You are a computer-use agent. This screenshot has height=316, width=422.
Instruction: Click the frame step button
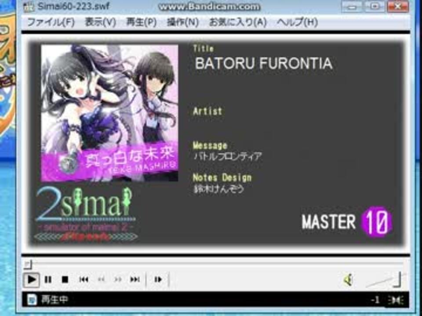point(158,280)
